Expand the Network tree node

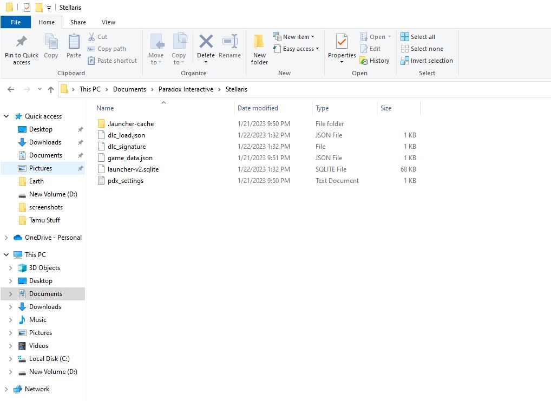6,389
